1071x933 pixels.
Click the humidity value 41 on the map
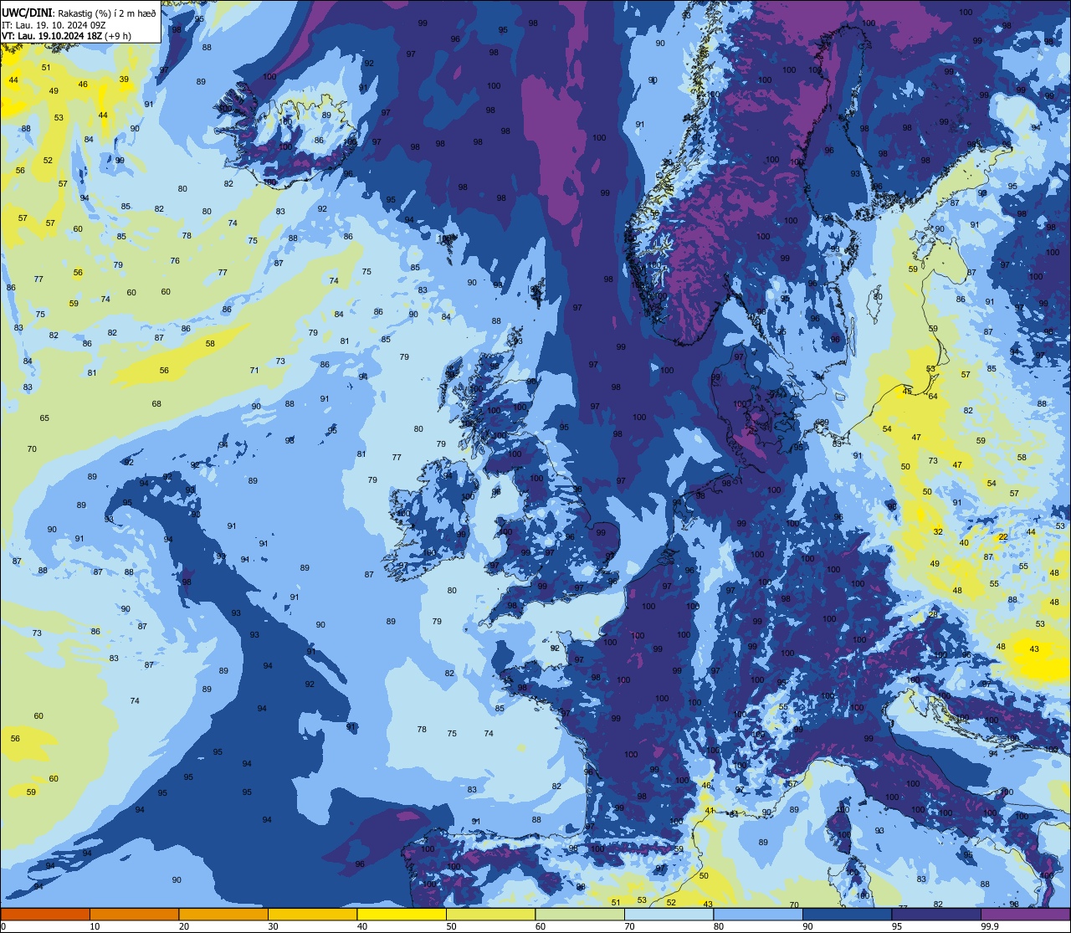click(x=710, y=811)
